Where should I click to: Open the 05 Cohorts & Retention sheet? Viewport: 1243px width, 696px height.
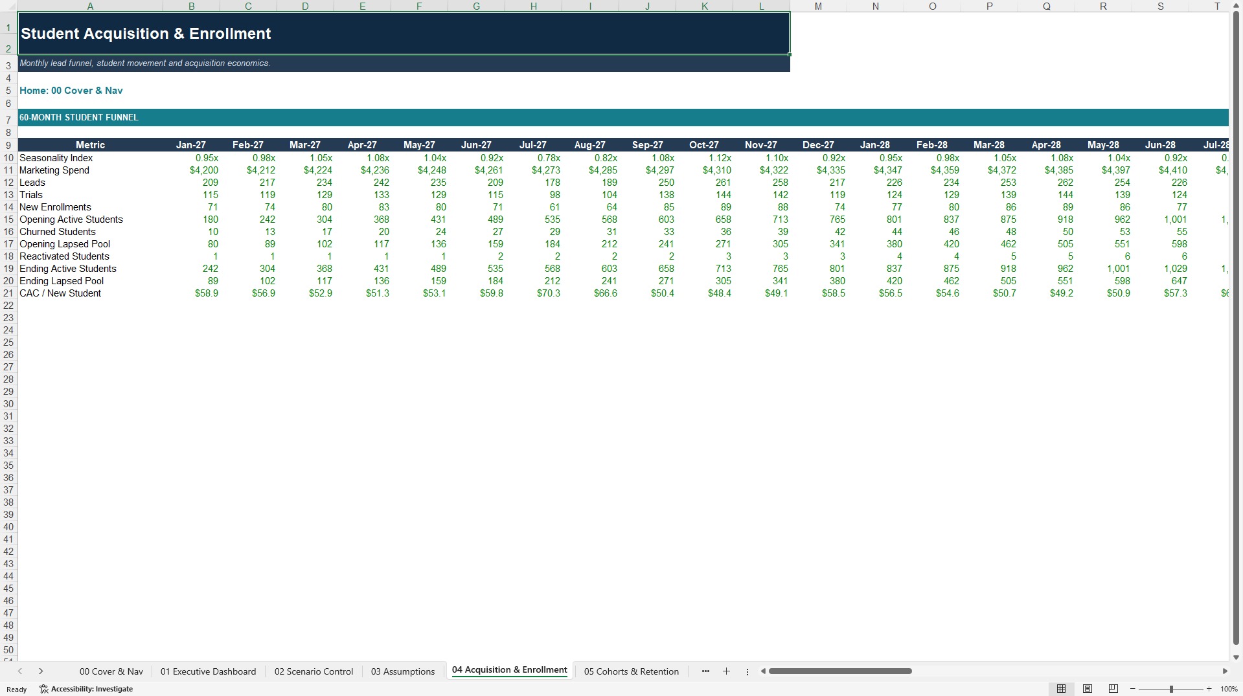tap(632, 671)
